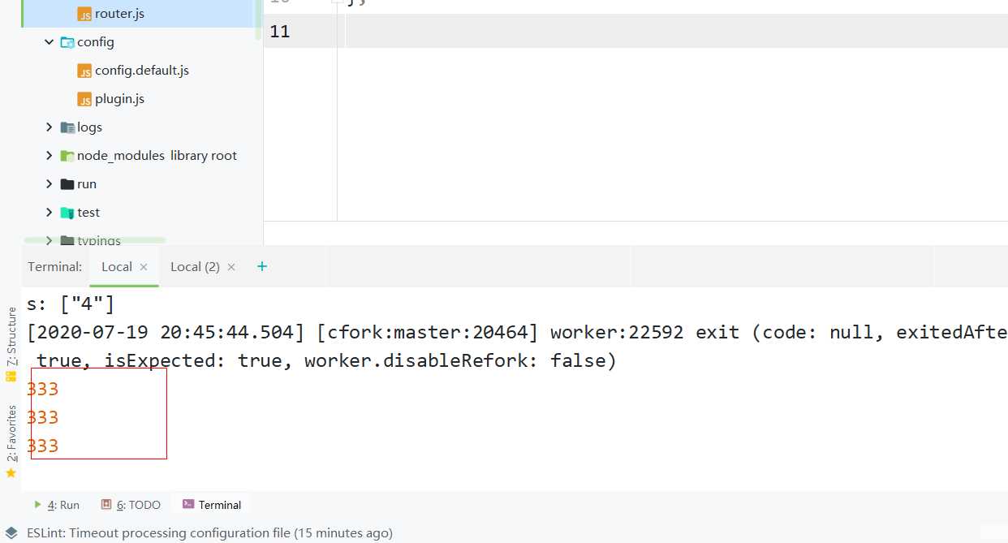The height and width of the screenshot is (543, 1008).
Task: Click the last 333 output line
Action: coord(43,446)
